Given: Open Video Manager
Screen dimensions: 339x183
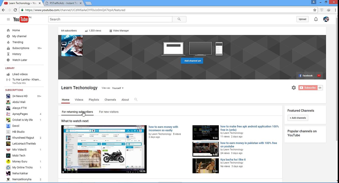Looking at the screenshot, I should point(119,31).
